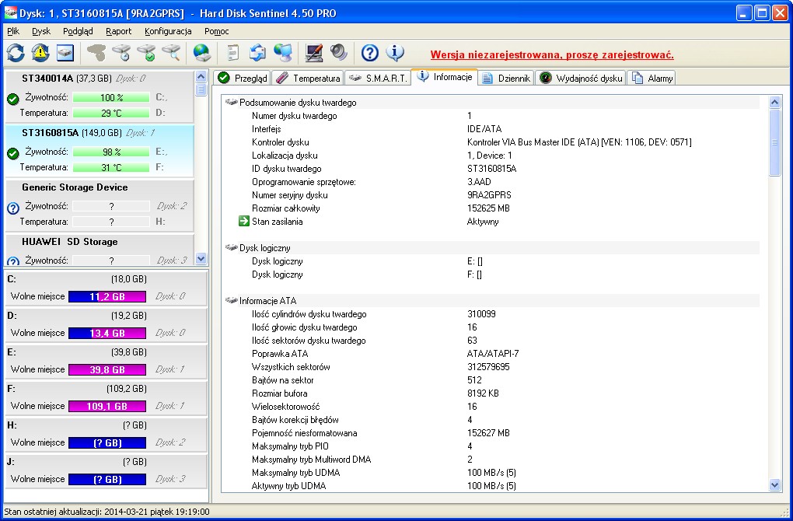
Task: Switch to the S.M.A.R.T. tab
Action: coord(378,78)
